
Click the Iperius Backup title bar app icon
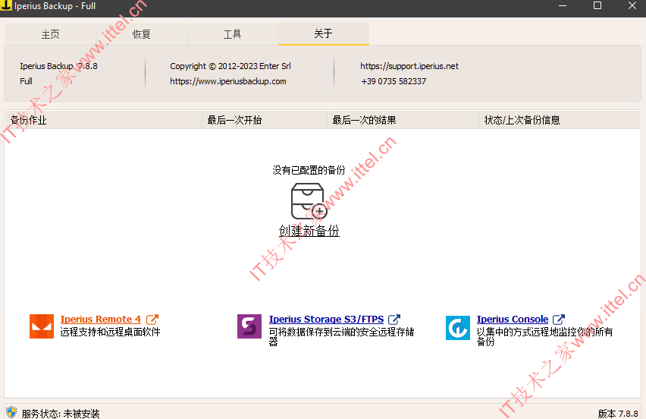[x=6, y=5]
